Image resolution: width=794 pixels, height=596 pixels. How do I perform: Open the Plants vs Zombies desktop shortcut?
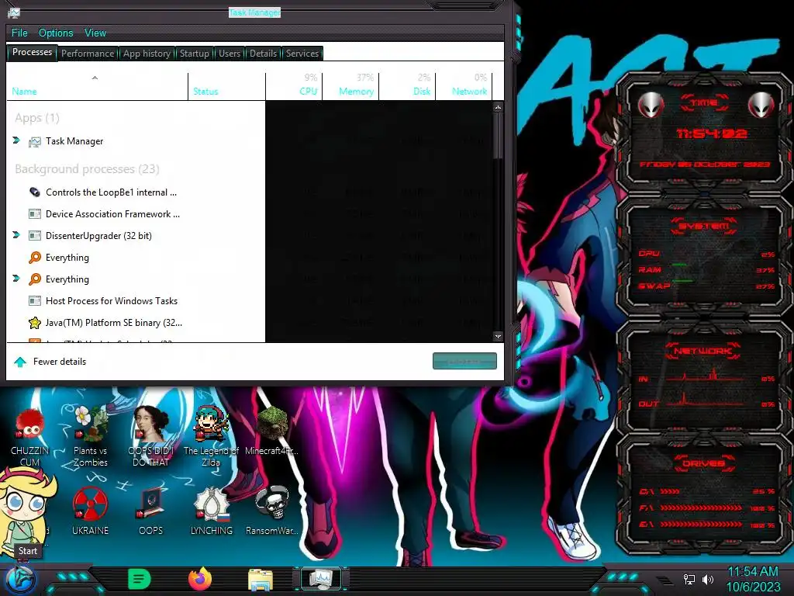(x=90, y=438)
